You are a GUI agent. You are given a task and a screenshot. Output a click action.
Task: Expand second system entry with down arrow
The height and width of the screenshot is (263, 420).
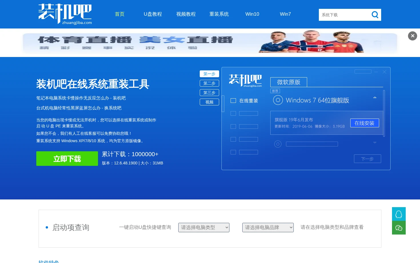pos(375,142)
